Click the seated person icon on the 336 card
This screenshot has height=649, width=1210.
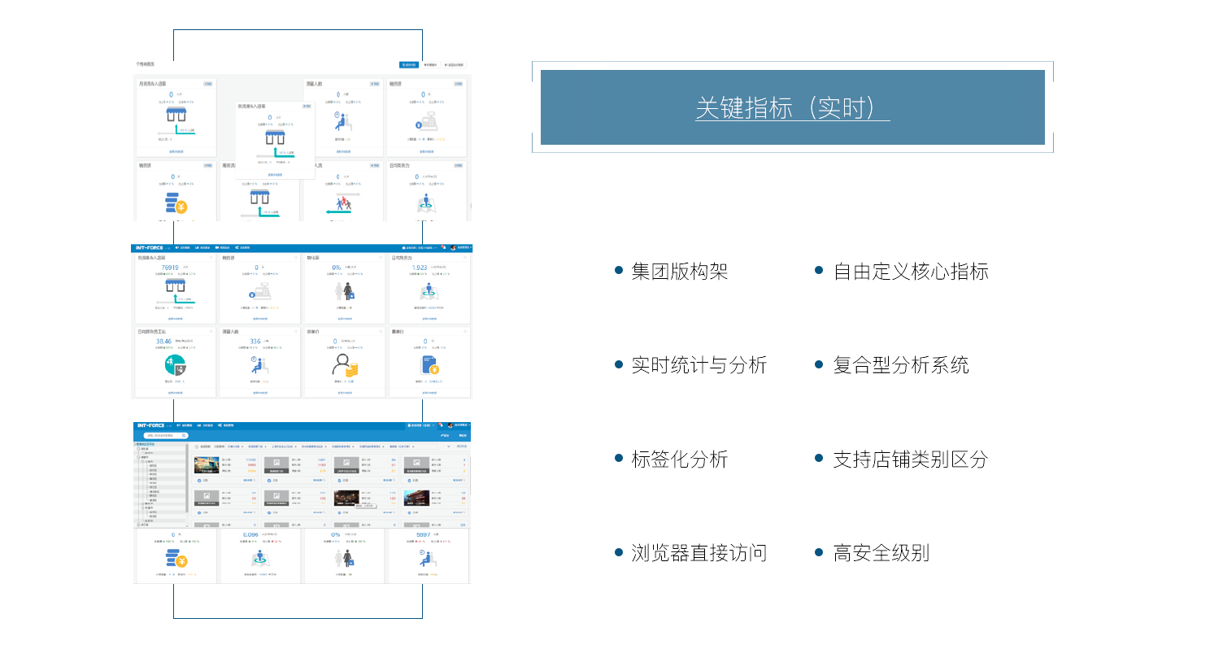[259, 365]
